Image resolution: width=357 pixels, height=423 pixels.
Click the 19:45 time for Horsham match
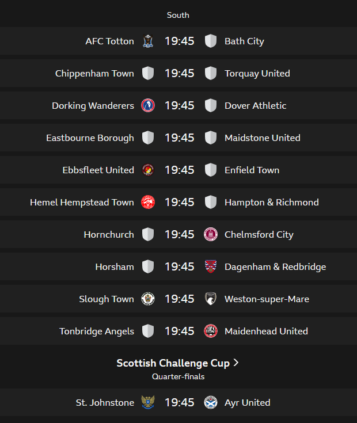[x=179, y=266]
